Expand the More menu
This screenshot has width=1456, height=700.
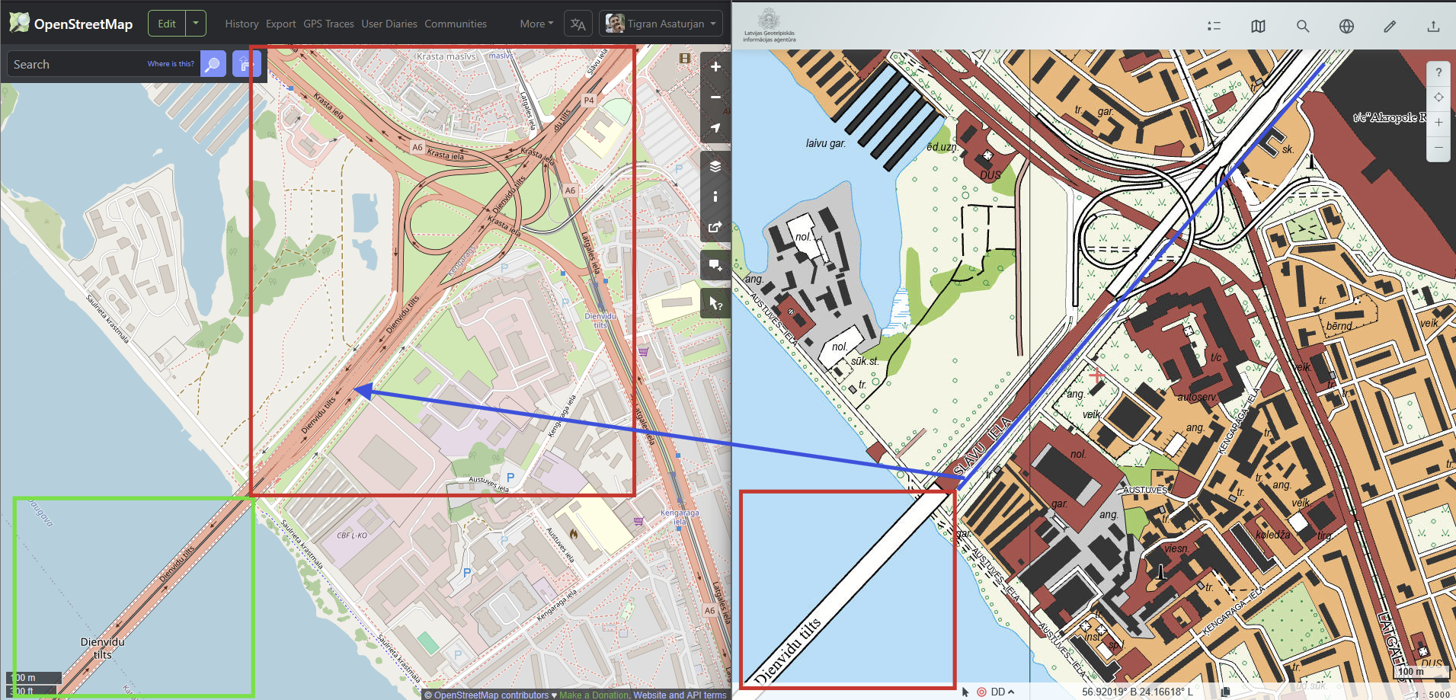(x=536, y=24)
